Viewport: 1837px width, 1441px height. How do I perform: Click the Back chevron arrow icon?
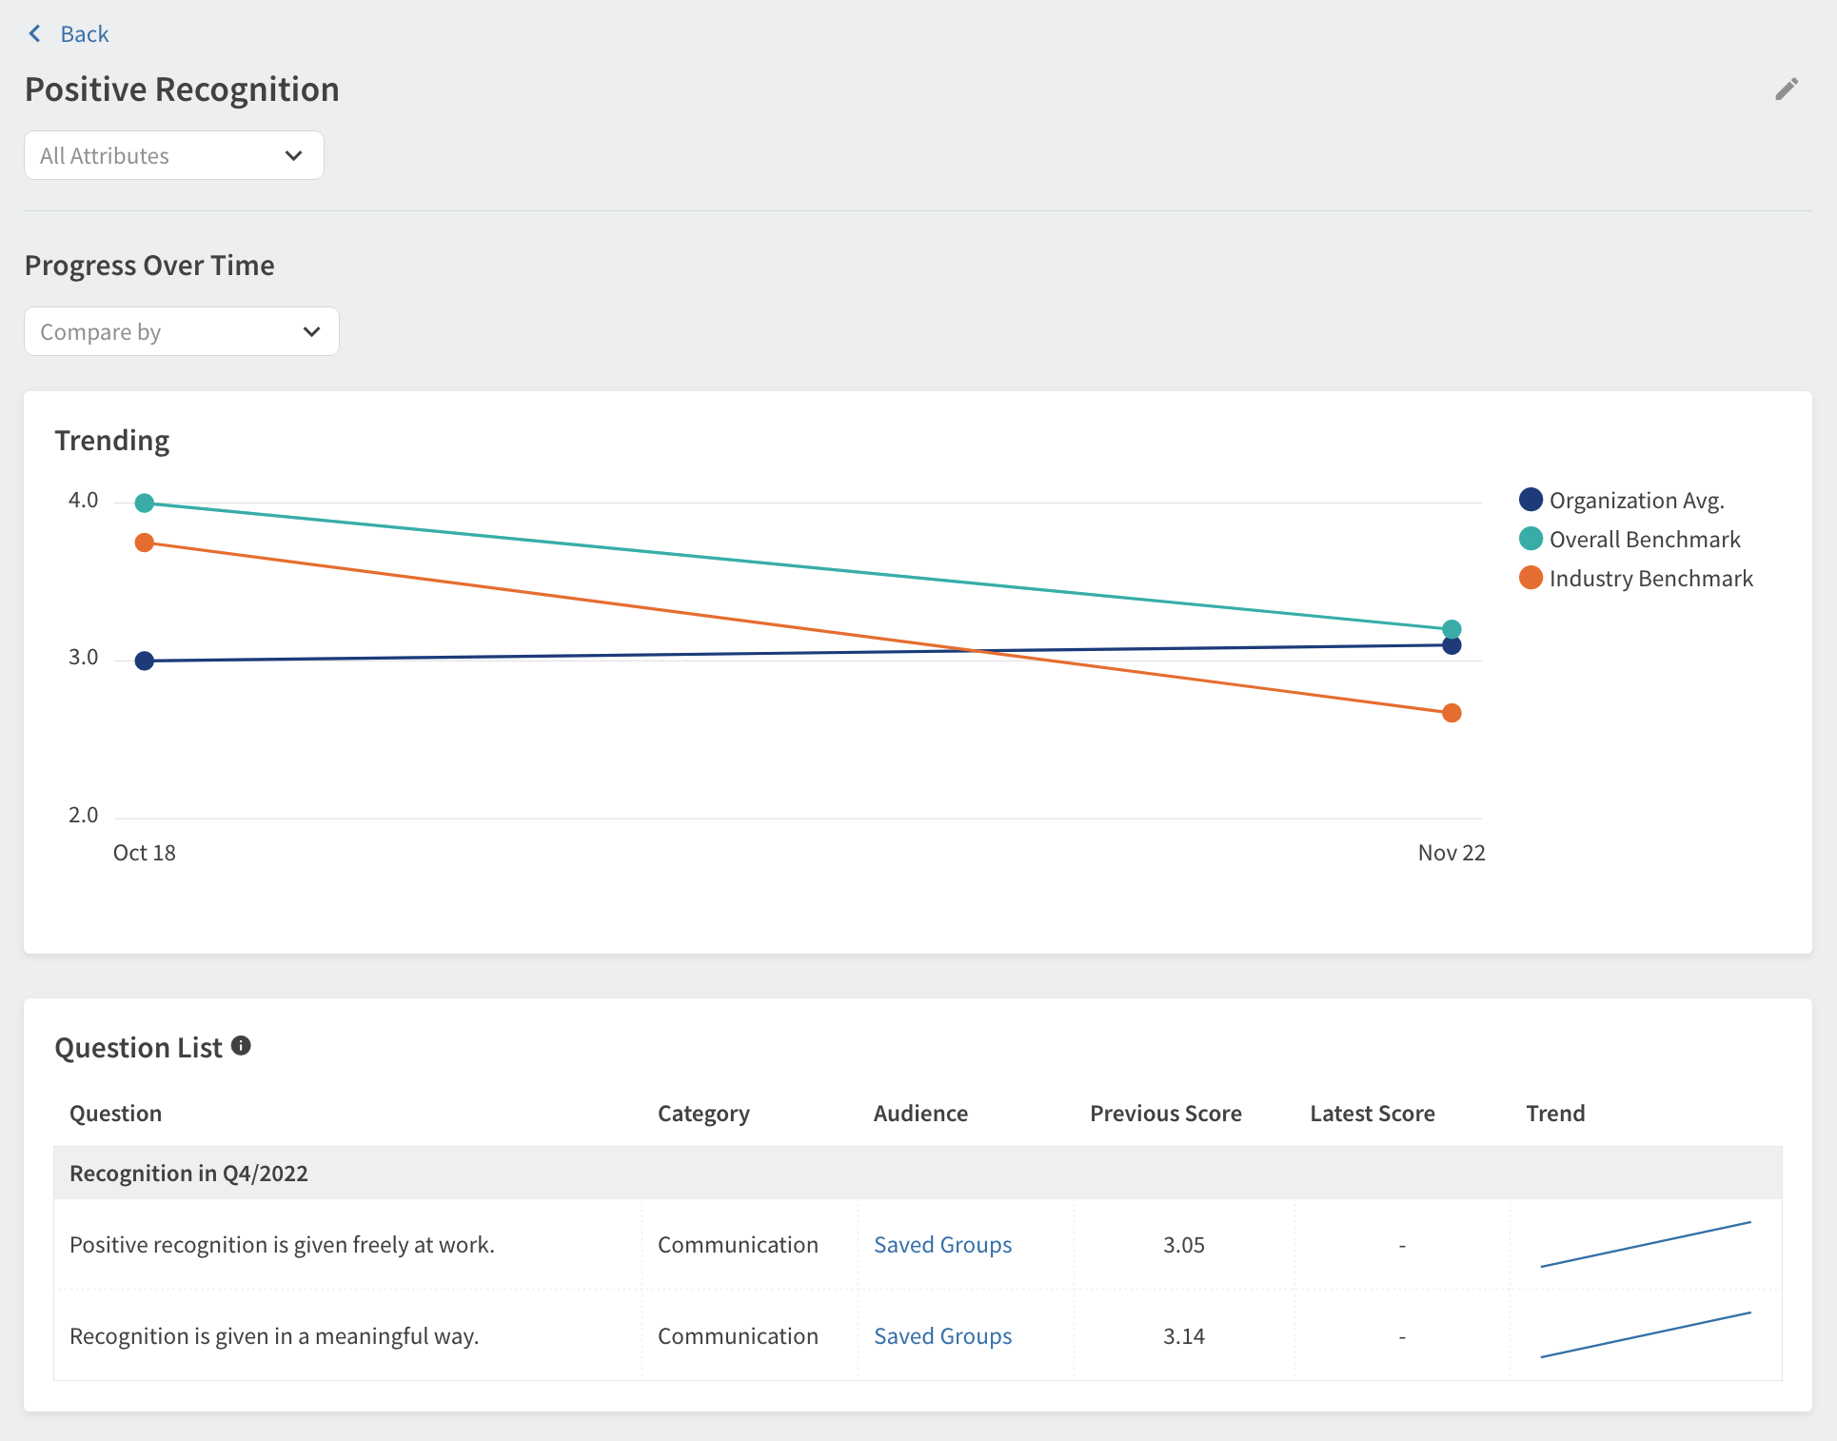pos(35,34)
